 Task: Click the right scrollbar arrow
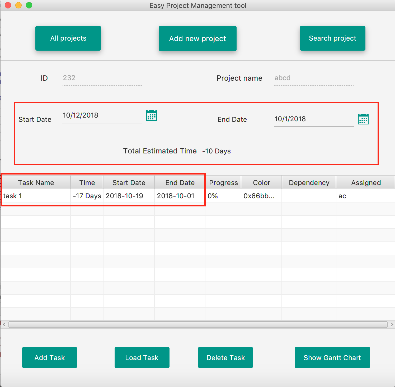tap(391, 325)
